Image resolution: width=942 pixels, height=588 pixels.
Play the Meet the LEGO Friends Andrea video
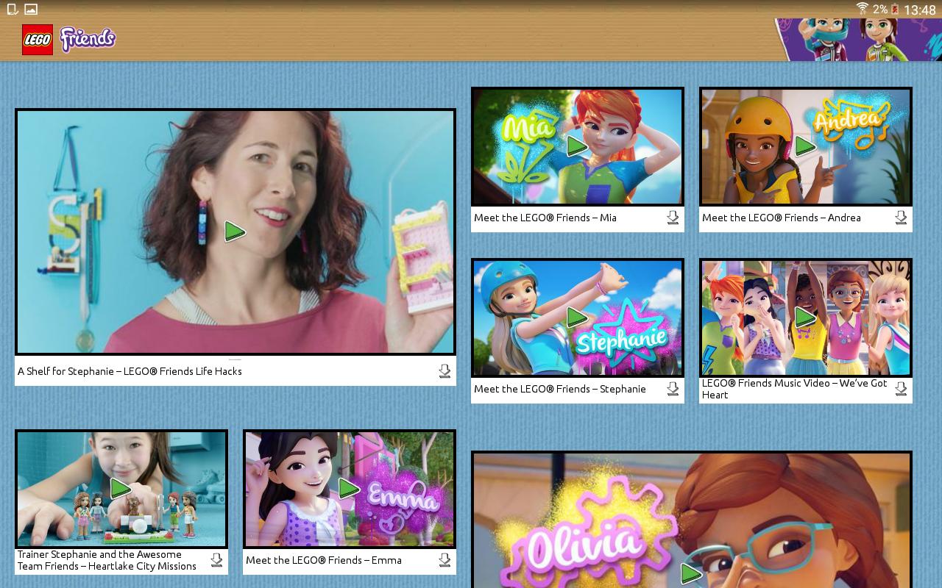click(805, 146)
